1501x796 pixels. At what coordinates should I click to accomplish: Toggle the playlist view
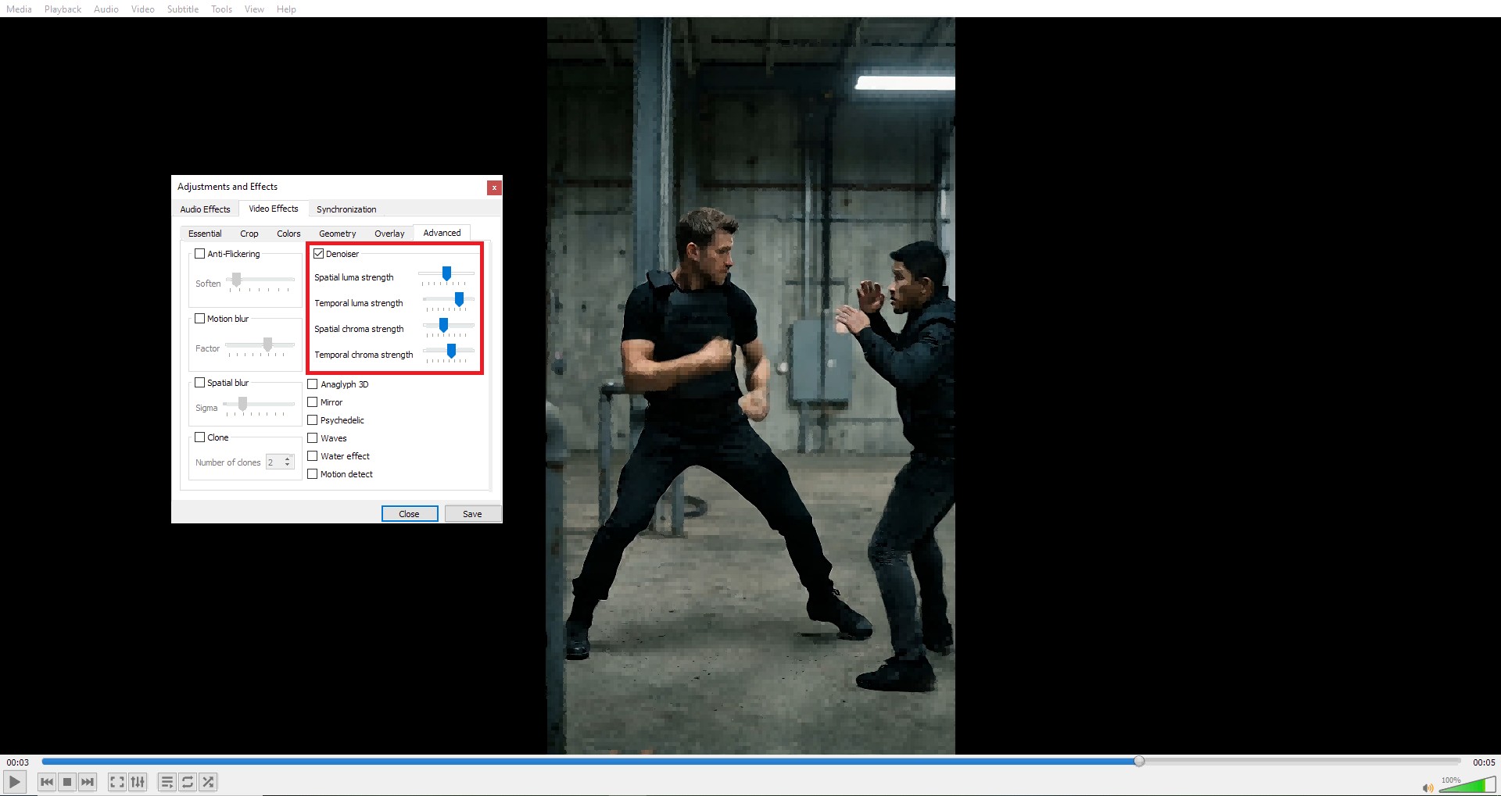(167, 782)
